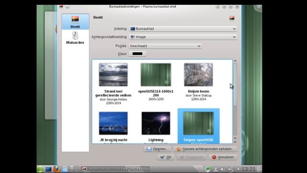Click the wallpaper list vertical scrollbar handle
The width and height of the screenshot is (307, 173).
(x=235, y=85)
